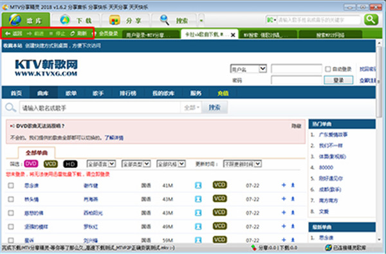Screen dimensions: 386x254
Task: Open 排行榜 in the site navigation
Action: (x=128, y=93)
